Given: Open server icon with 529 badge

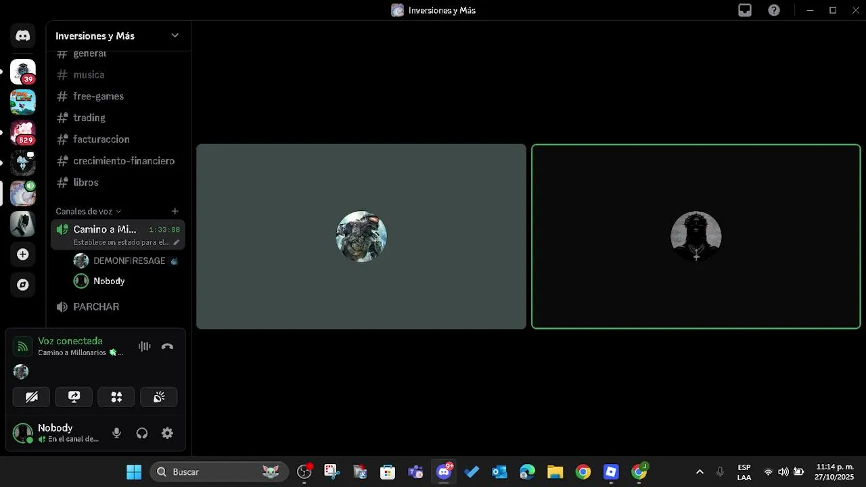Looking at the screenshot, I should (23, 133).
